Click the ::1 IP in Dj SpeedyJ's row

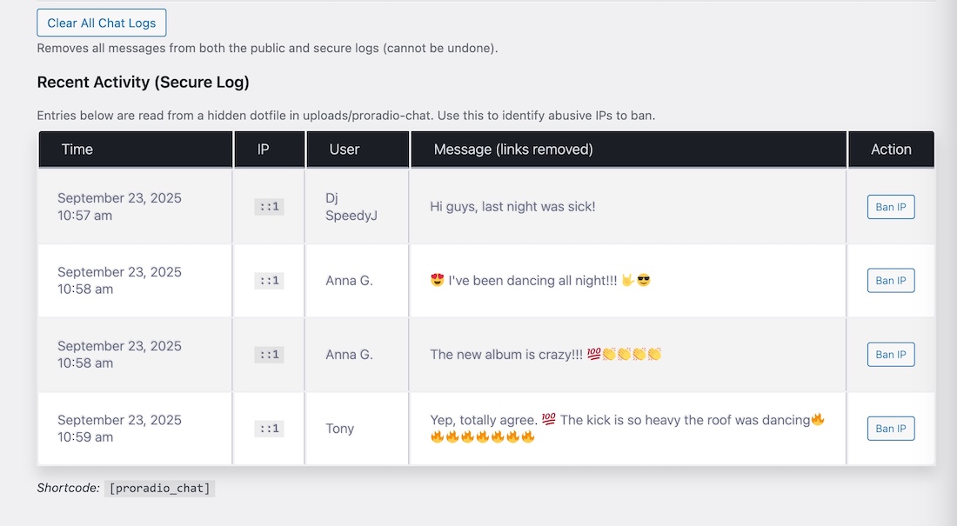point(269,207)
